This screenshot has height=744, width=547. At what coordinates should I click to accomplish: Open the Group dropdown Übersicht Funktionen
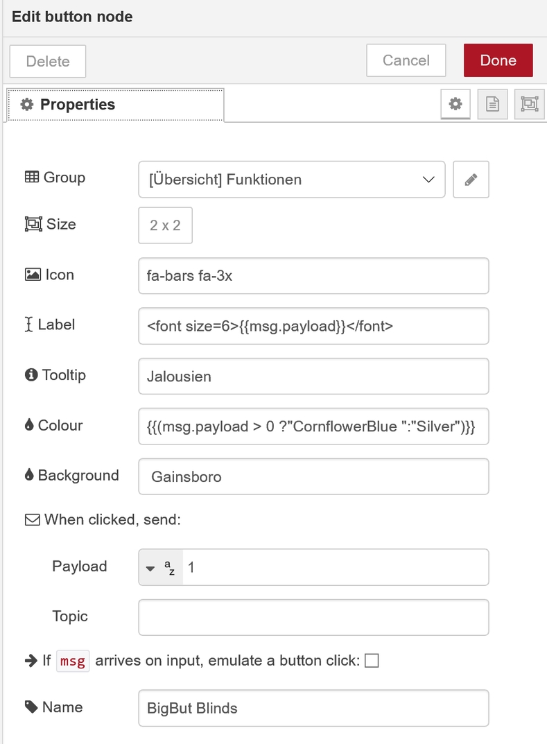coord(292,180)
